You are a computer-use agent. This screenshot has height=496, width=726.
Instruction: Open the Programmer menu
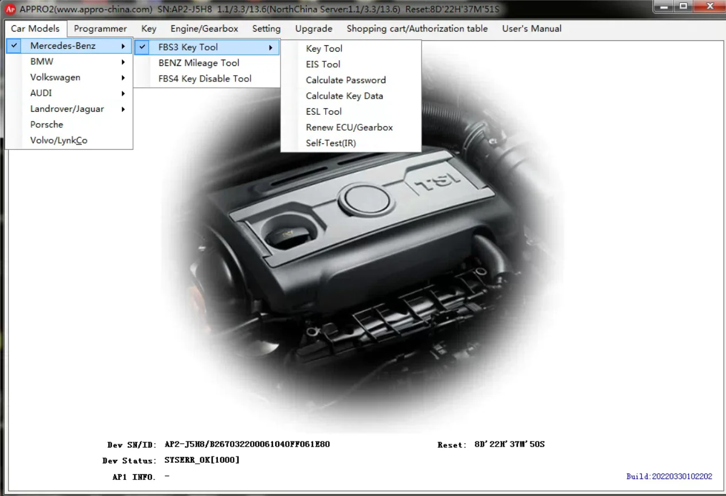pos(100,29)
